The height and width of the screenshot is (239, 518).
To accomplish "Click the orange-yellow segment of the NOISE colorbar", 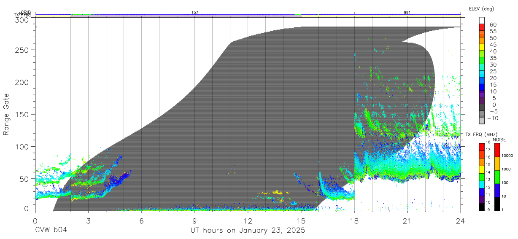I will (x=497, y=164).
